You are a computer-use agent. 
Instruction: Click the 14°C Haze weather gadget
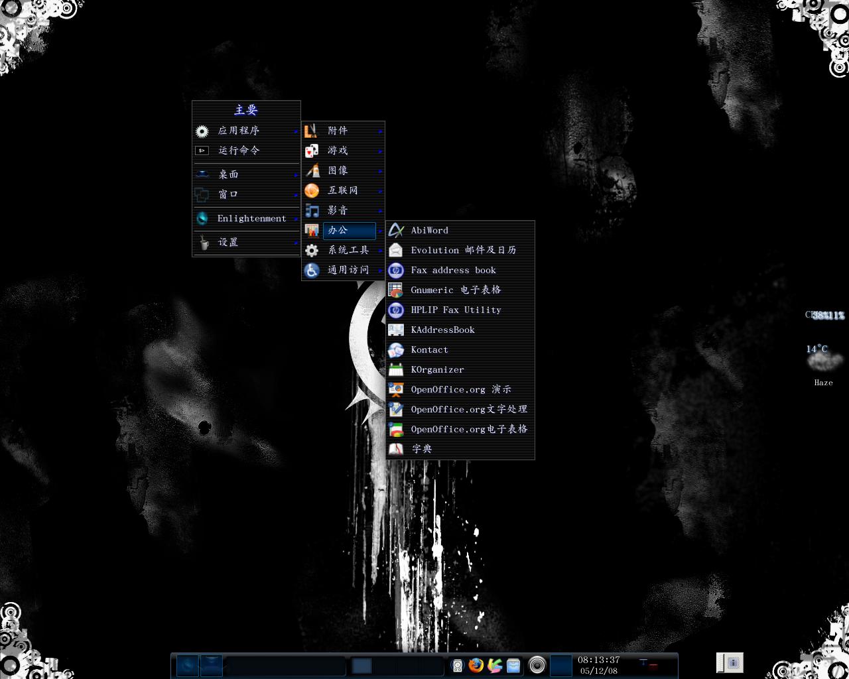coord(824,365)
